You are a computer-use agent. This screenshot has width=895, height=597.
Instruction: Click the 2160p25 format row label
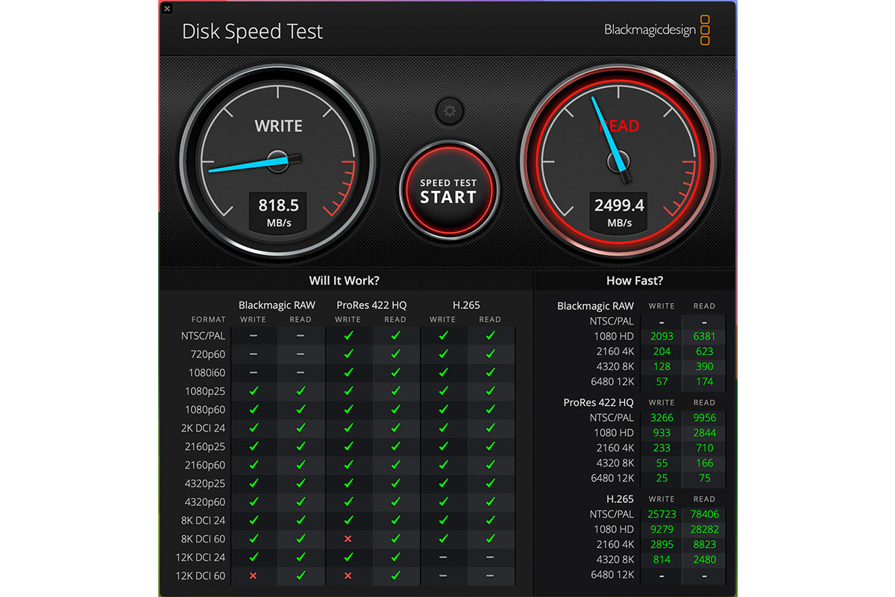205,446
